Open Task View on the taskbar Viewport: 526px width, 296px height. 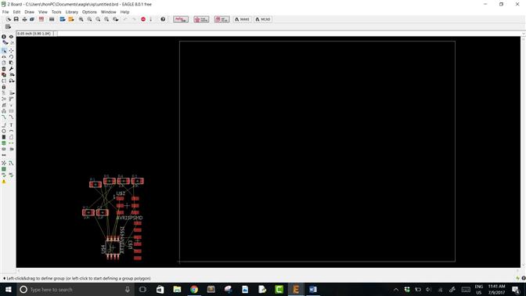(x=143, y=289)
